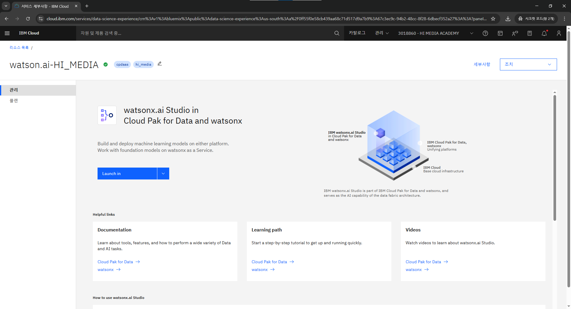Screen dimensions: 571x309
Task: Close the IBM Cloud browser tab
Action: coord(76,6)
